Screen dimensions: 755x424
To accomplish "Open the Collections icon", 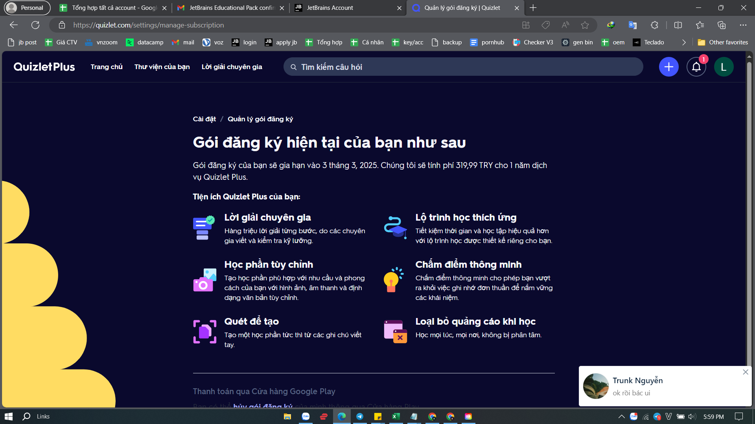I will pos(722,25).
